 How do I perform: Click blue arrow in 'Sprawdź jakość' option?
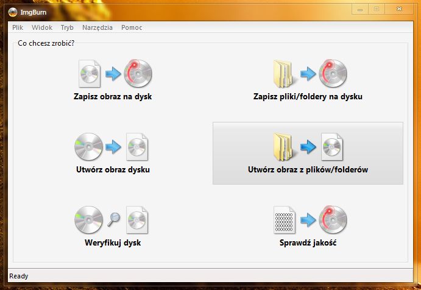click(308, 220)
